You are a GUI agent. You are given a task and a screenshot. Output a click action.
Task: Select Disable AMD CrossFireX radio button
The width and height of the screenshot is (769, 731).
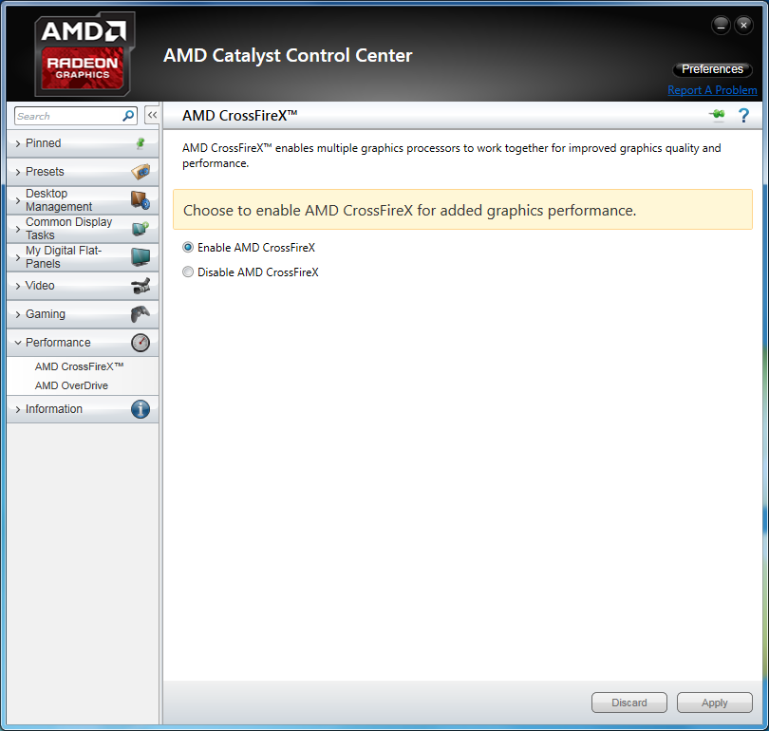(x=188, y=272)
